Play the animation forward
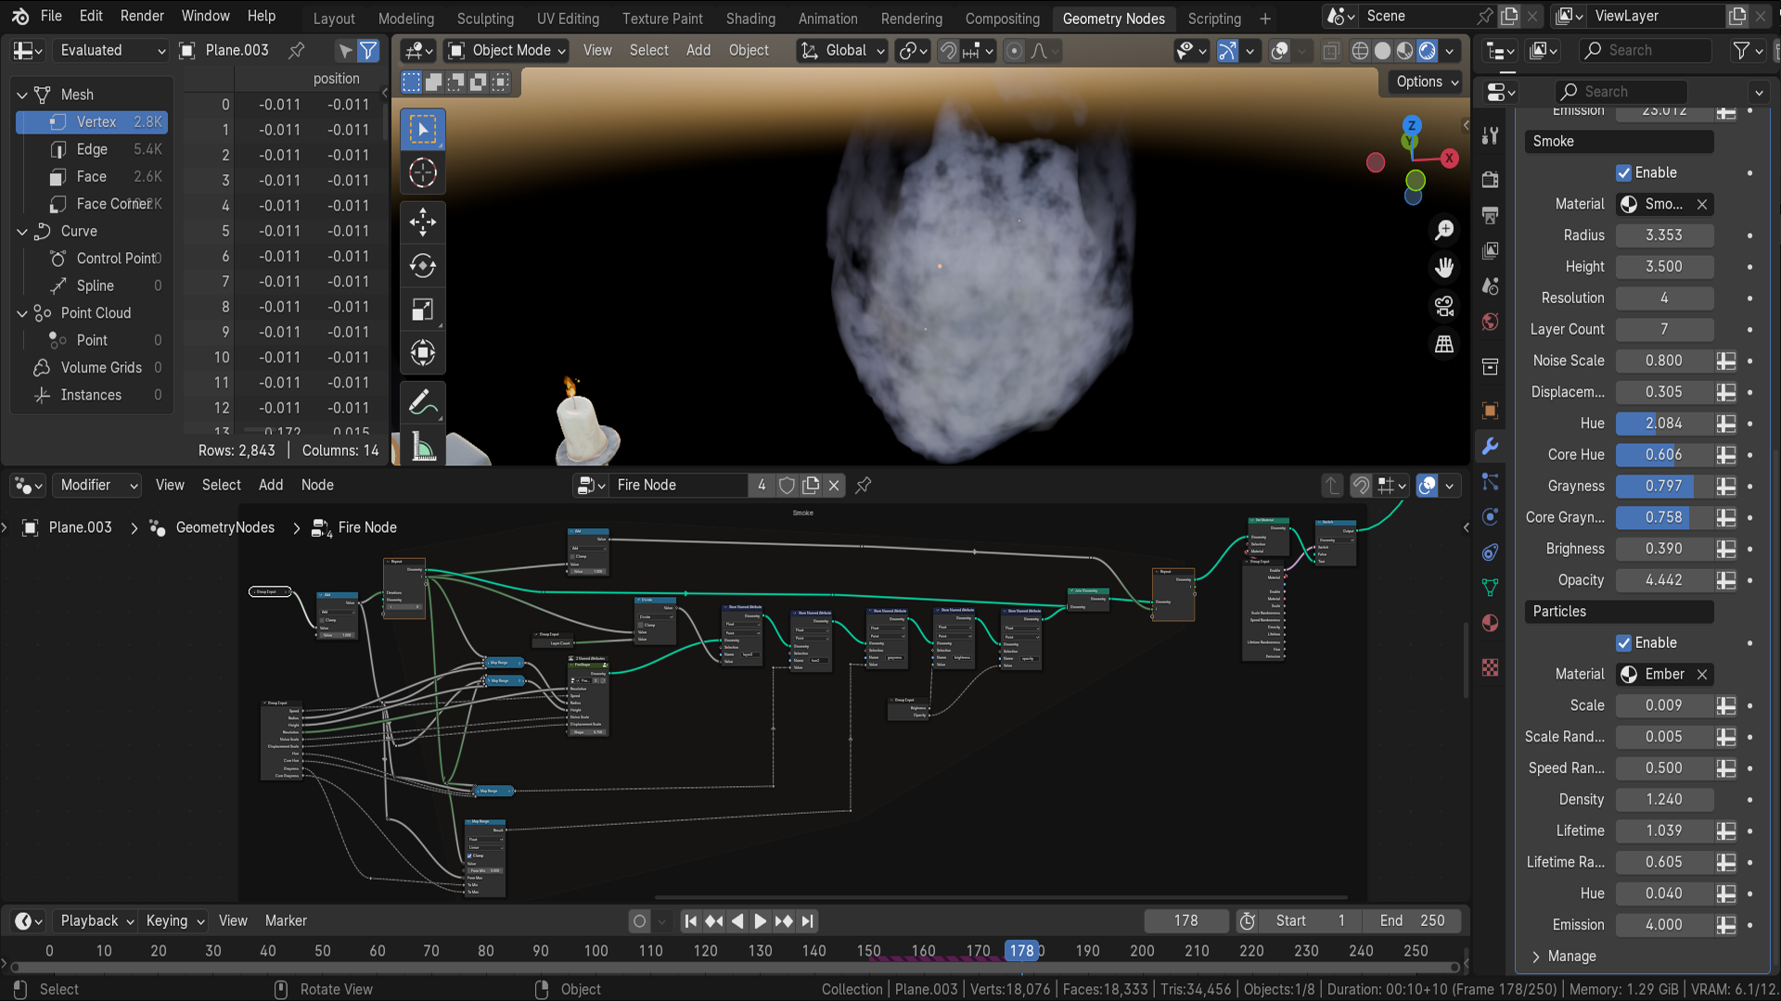Image resolution: width=1781 pixels, height=1001 pixels. [760, 921]
